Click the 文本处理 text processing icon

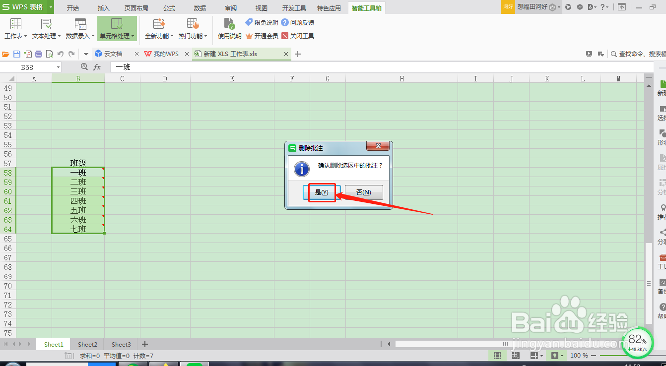[x=47, y=24]
